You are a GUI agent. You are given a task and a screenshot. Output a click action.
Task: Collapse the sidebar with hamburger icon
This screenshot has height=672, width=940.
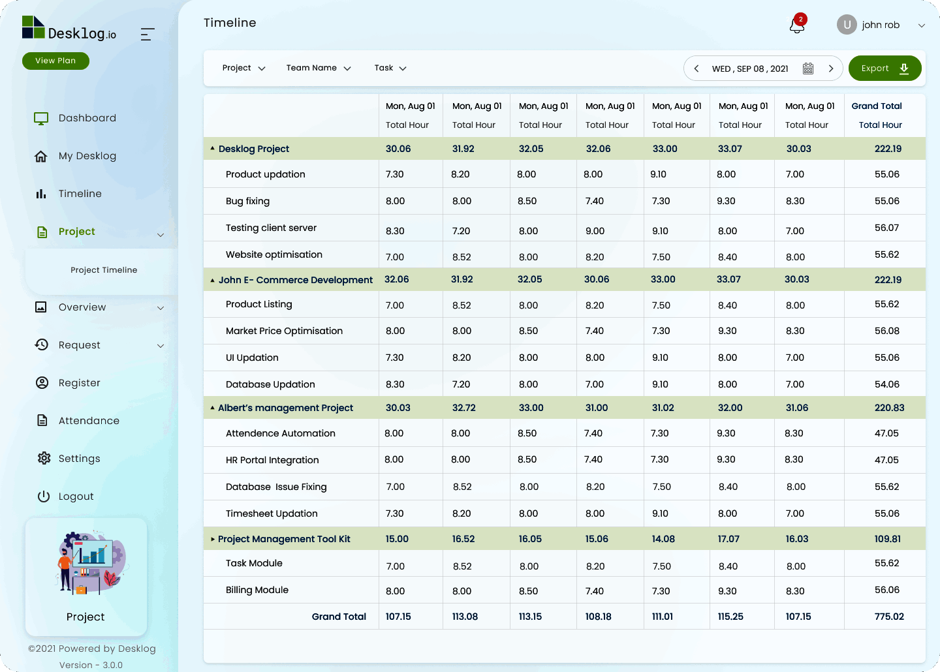[x=148, y=35]
